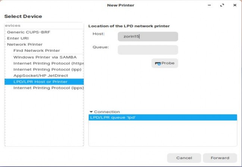Viewport: 242px width, 167px height.
Task: Collapse the Connection expander
Action: [x=91, y=112]
